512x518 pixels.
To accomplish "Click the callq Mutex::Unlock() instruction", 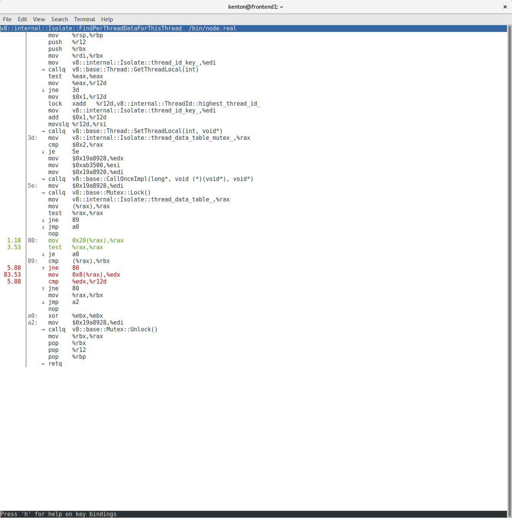I will 103,329.
